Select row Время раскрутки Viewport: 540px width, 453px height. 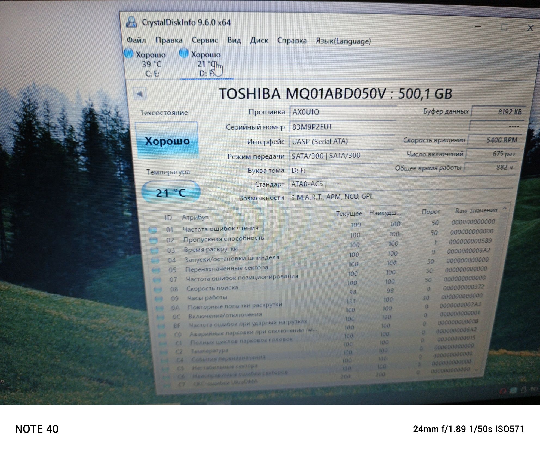pos(322,246)
